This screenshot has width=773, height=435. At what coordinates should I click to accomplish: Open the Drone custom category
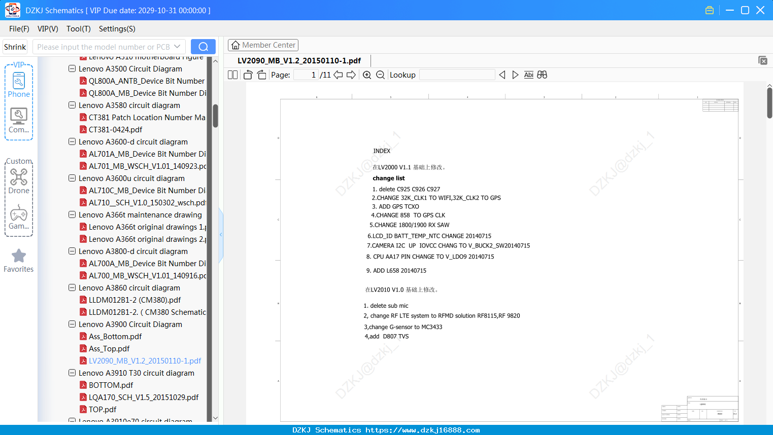tap(19, 181)
